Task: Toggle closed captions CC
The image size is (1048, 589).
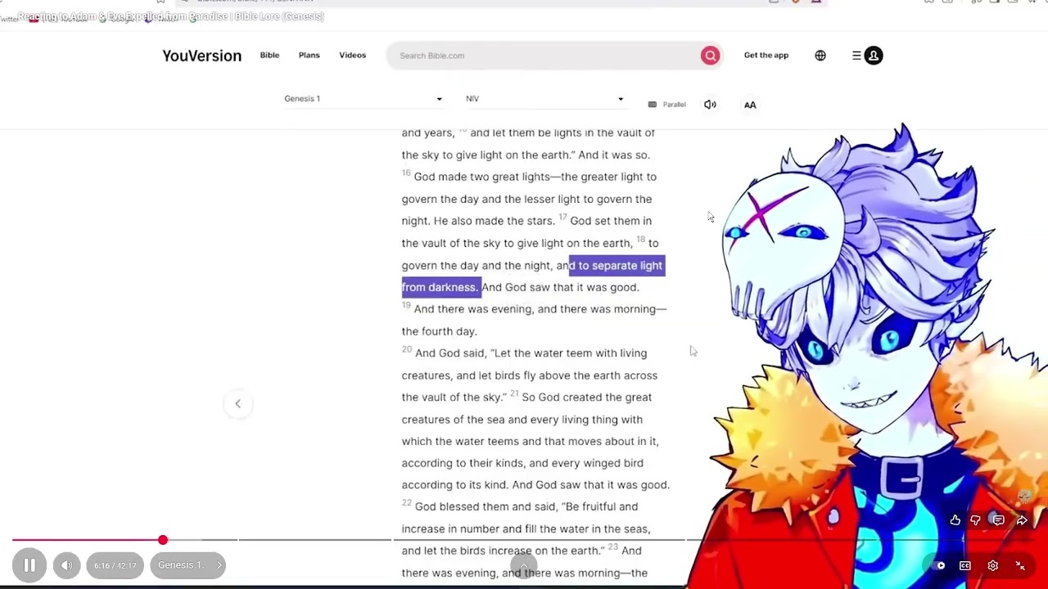Action: click(965, 565)
